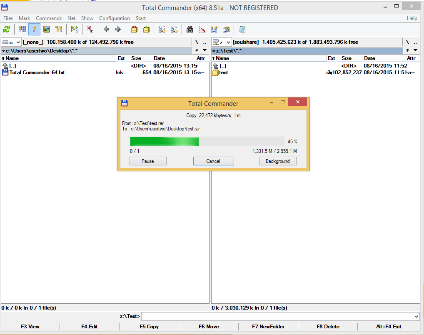The height and width of the screenshot is (335, 424).
Task: Open the Net menu
Action: [x=71, y=18]
